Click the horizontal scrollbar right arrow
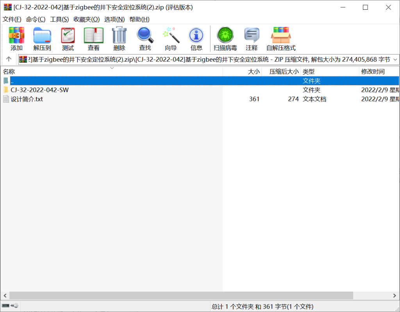The image size is (400, 312). tap(395, 295)
